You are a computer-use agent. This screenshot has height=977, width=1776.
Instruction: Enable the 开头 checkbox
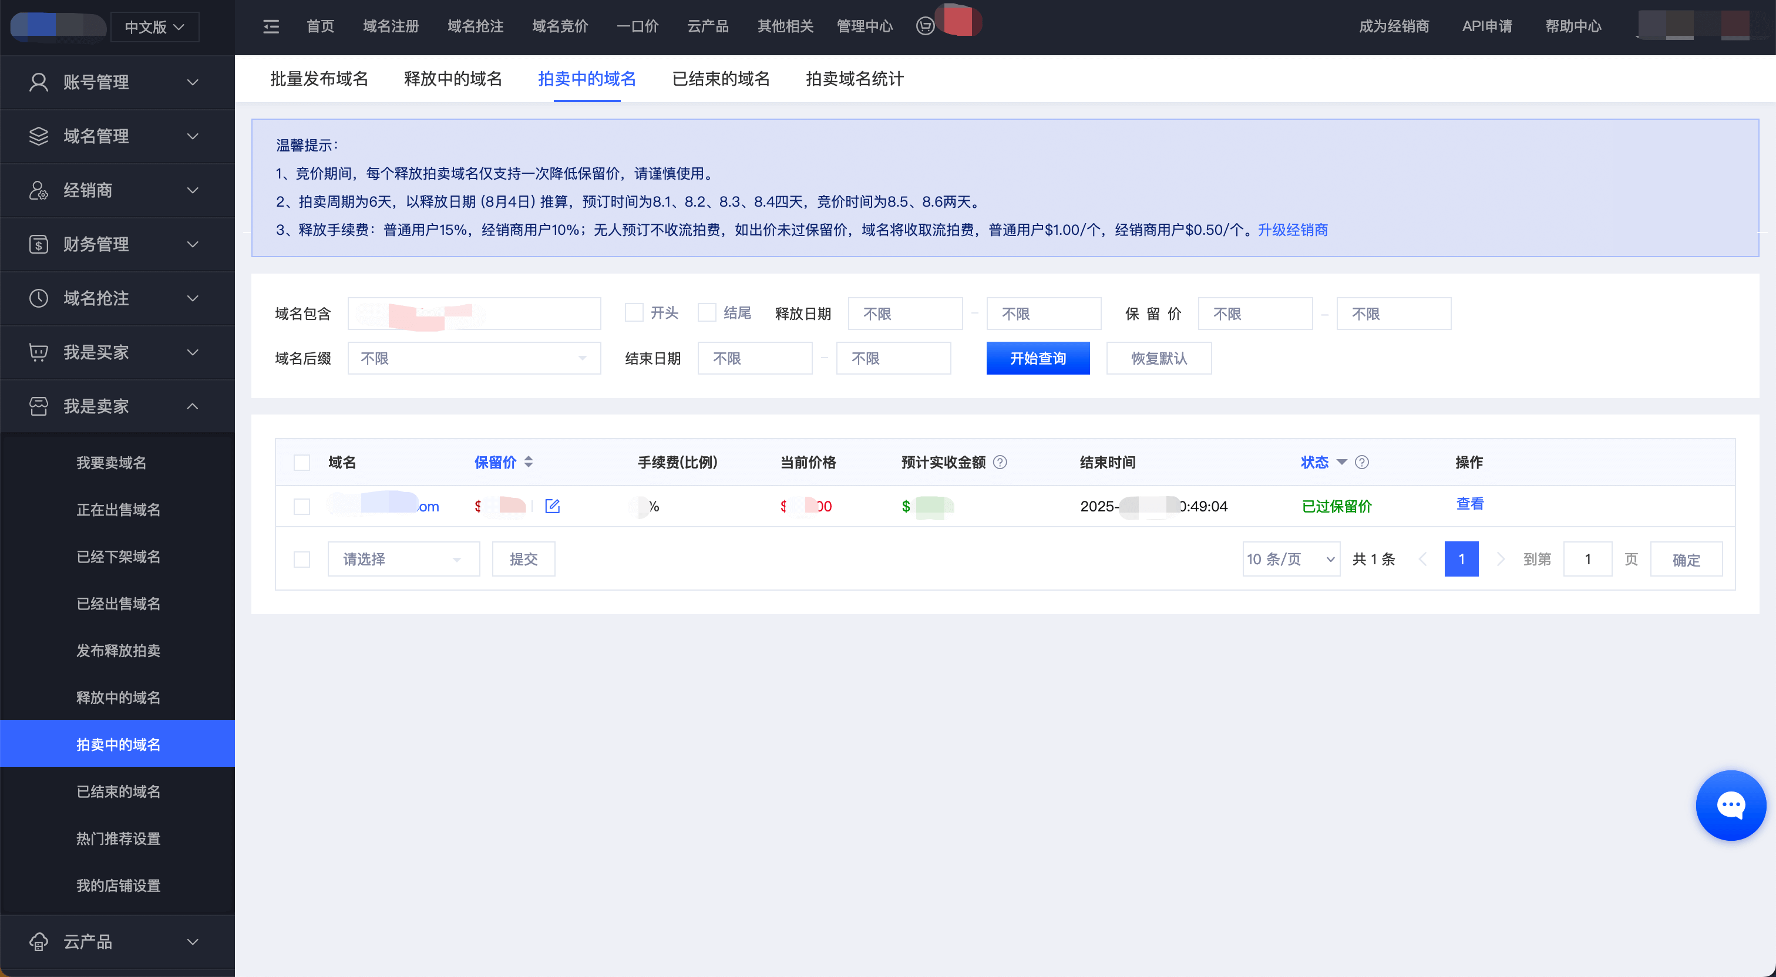(x=634, y=313)
